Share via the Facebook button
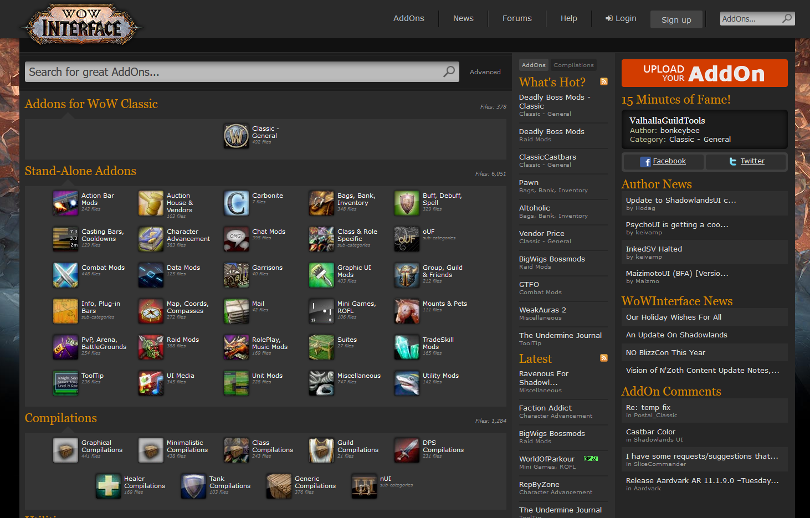Screen dimensions: 810x518 (663, 161)
